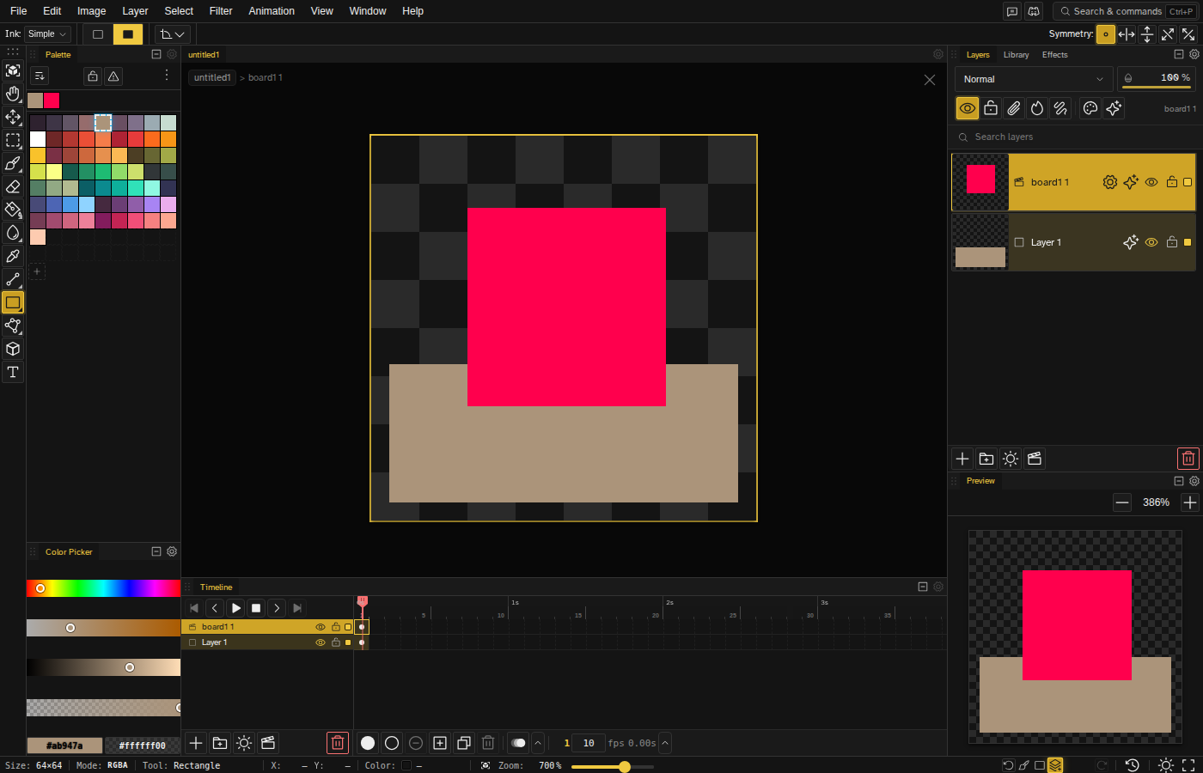This screenshot has height=773, width=1203.
Task: Select the Hand pan tool
Action: [x=13, y=94]
